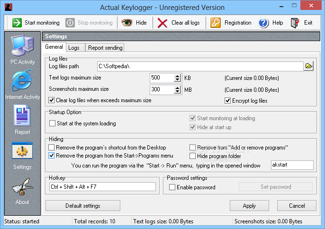This screenshot has width=325, height=229.
Task: Click the Default settings button
Action: tap(83, 206)
